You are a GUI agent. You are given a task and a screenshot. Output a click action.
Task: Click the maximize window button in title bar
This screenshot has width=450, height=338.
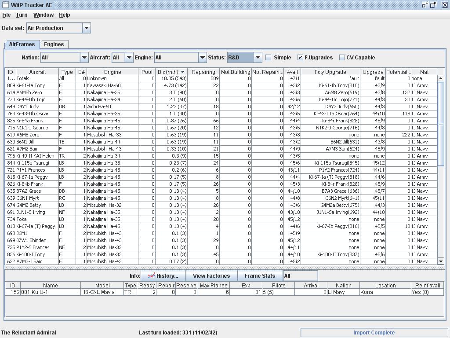[x=433, y=4]
